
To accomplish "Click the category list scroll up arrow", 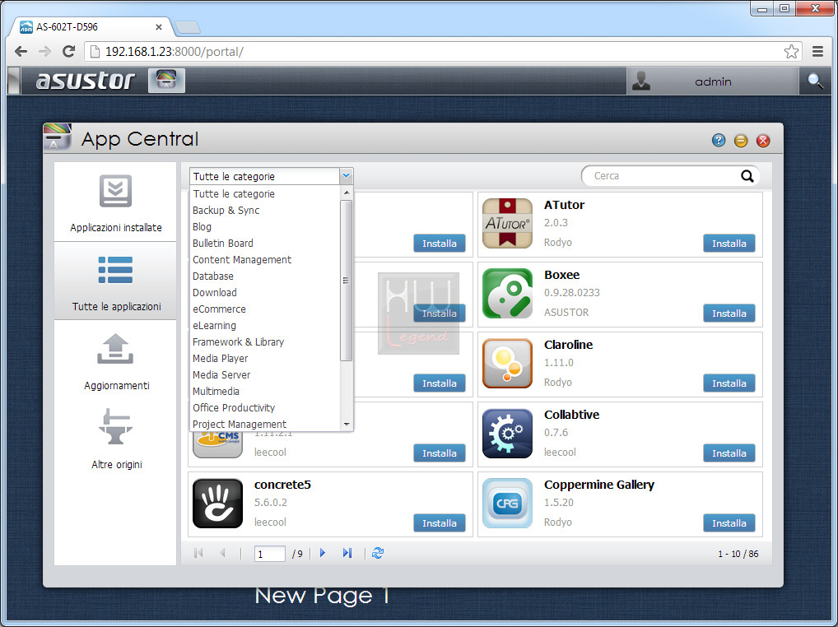I will coord(347,193).
